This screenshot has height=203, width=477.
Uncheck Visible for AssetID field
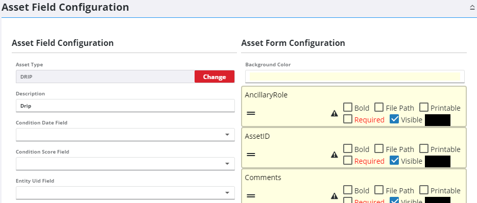click(x=394, y=161)
